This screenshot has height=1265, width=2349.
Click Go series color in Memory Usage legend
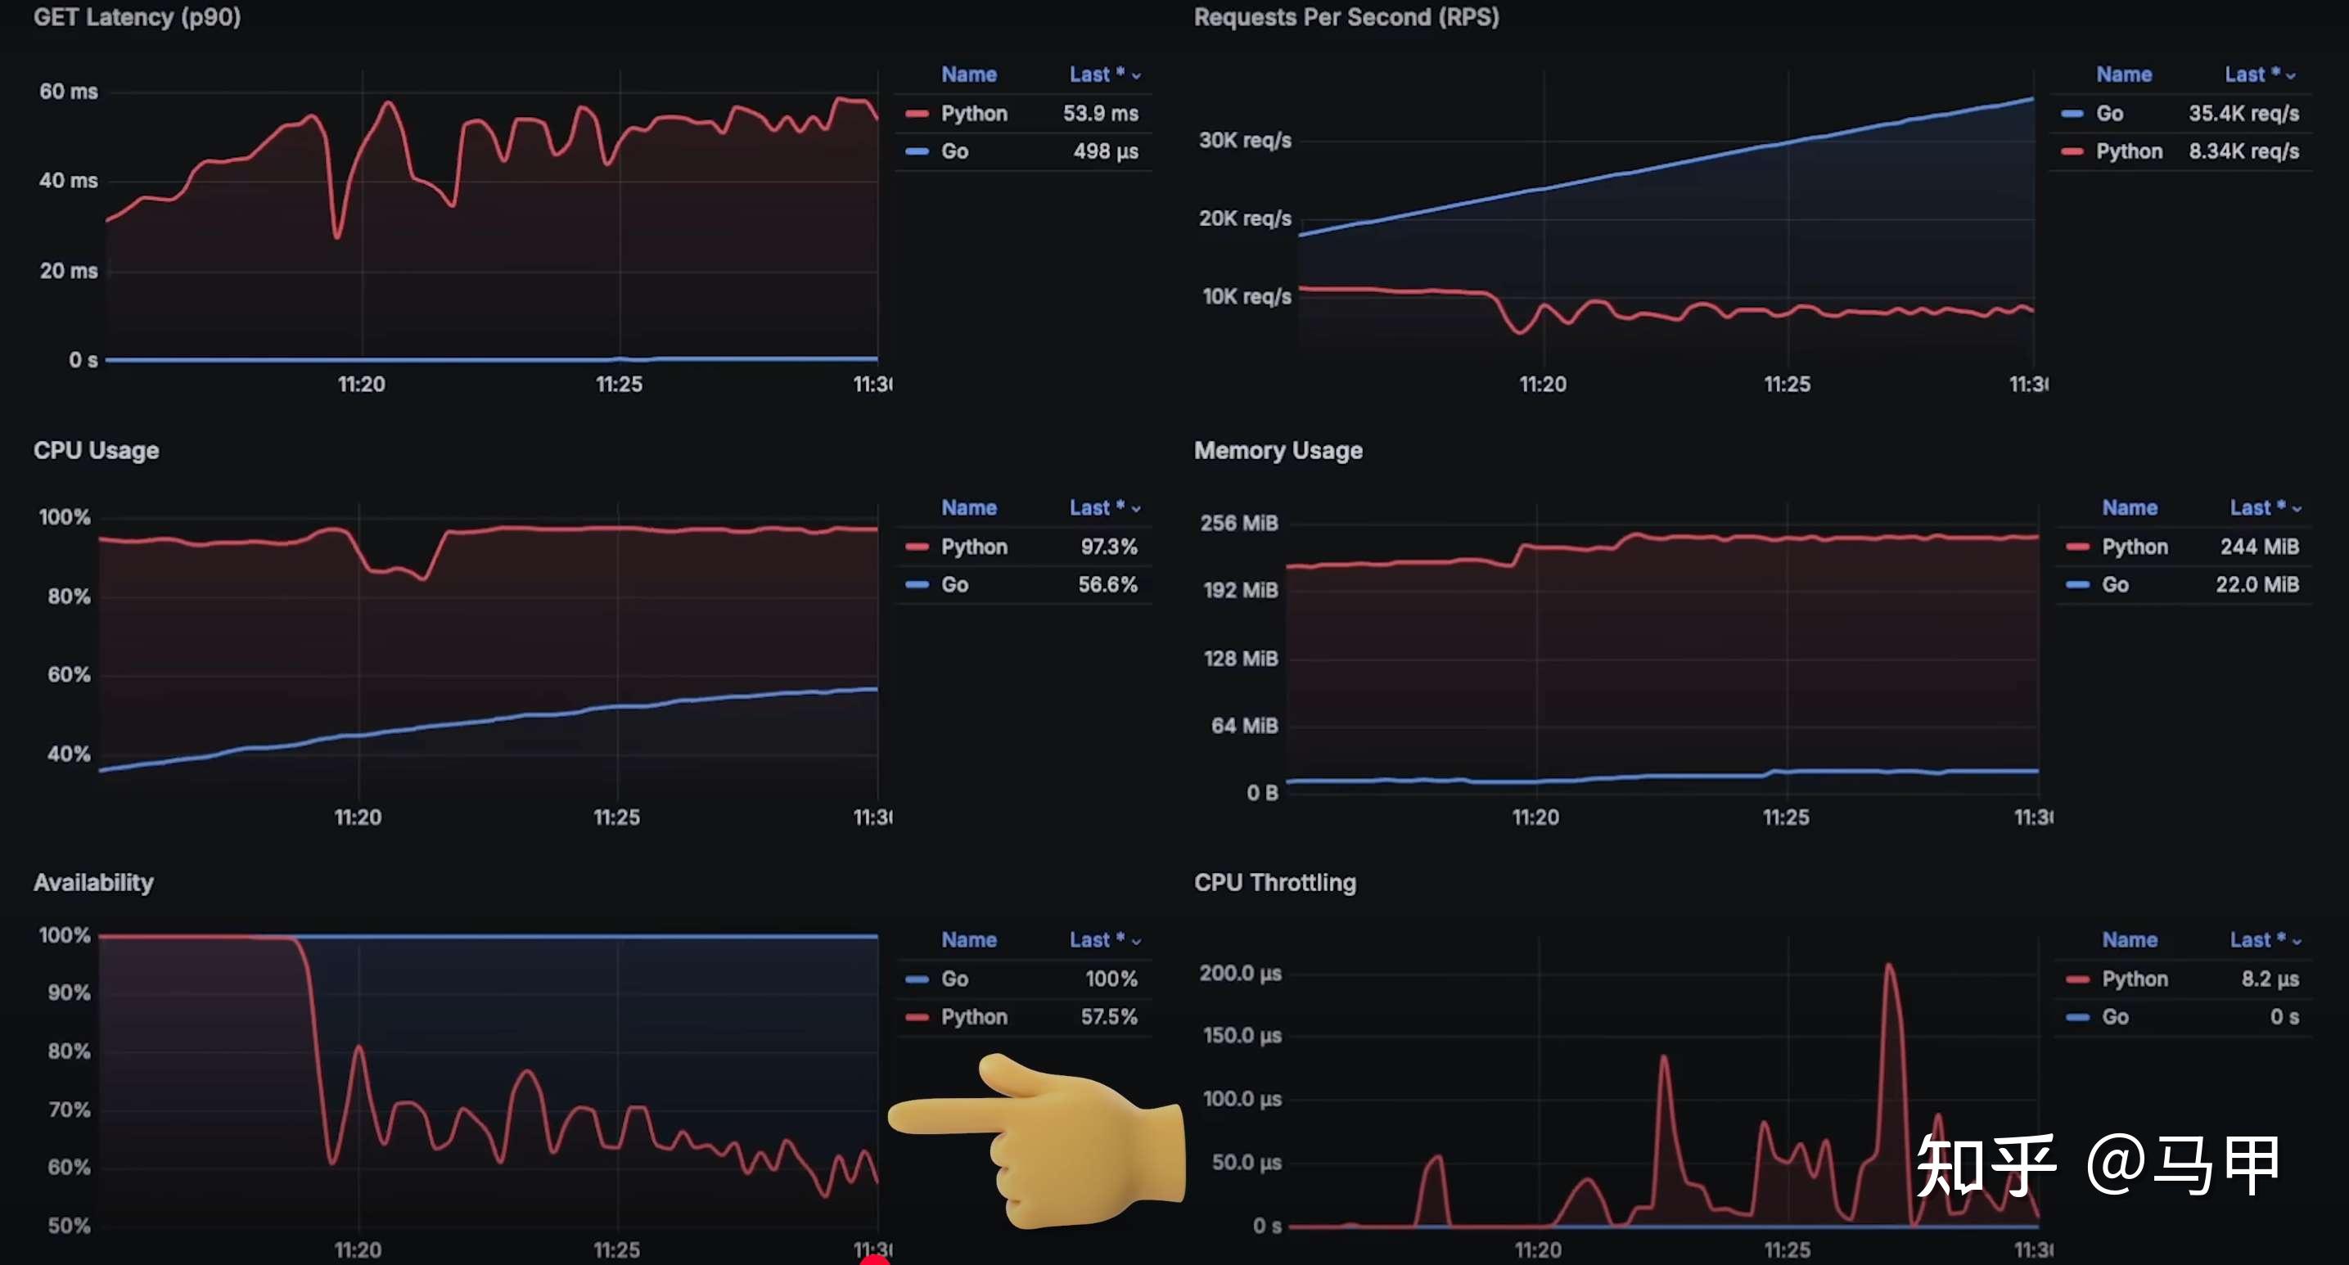click(x=2077, y=585)
